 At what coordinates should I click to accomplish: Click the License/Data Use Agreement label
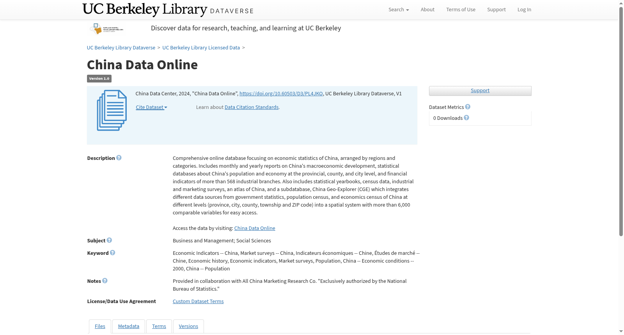[x=121, y=302]
